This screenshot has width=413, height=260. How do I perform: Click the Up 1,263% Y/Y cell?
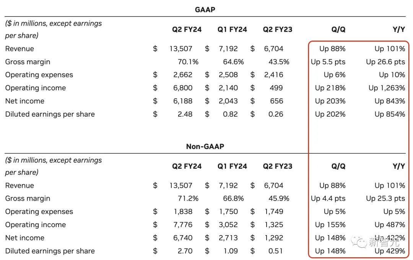pyautogui.click(x=387, y=88)
